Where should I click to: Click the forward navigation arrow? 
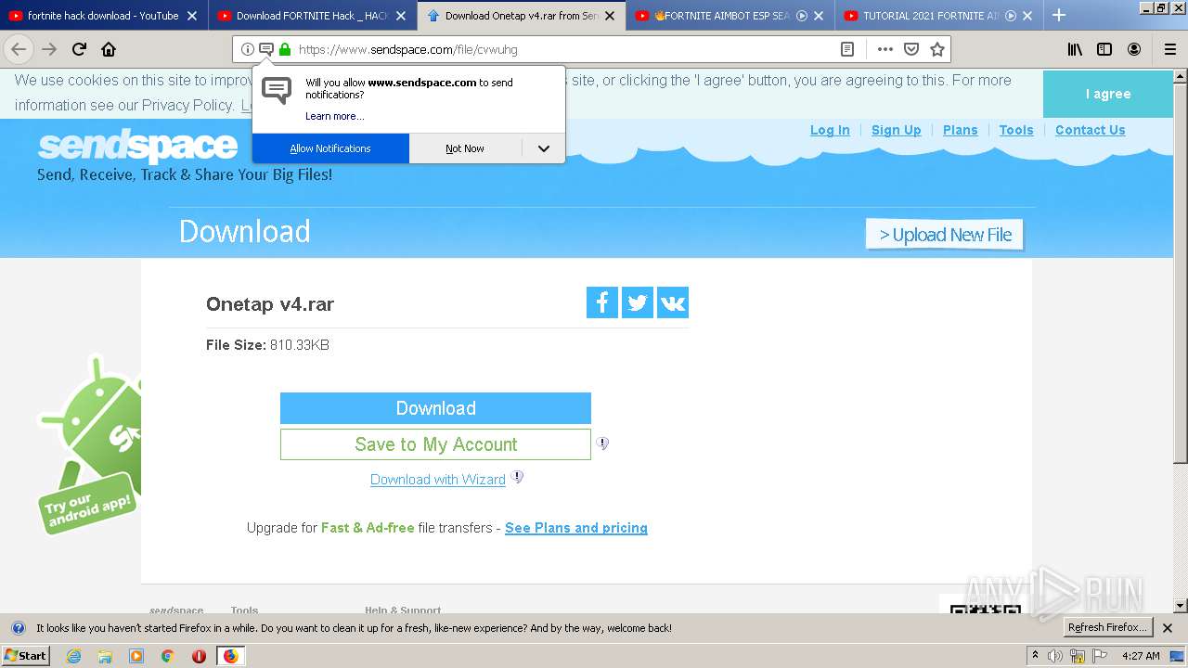pos(49,49)
